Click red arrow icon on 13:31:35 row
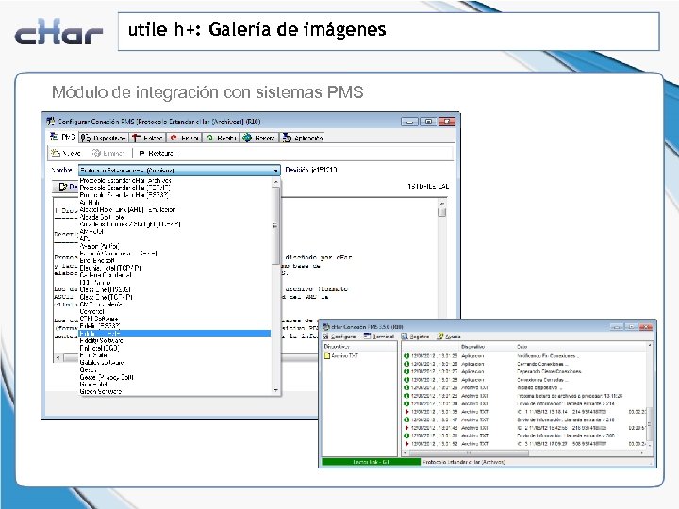 [x=406, y=412]
